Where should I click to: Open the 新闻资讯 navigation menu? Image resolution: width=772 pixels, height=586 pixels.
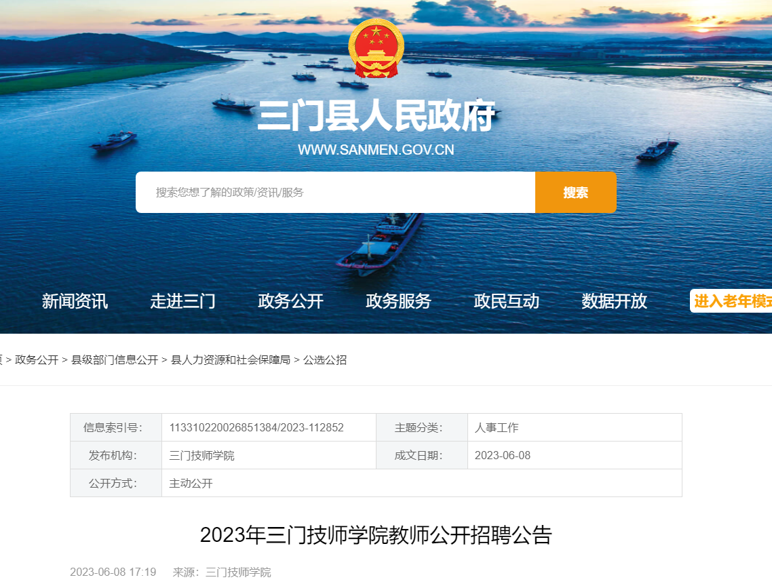pos(75,301)
